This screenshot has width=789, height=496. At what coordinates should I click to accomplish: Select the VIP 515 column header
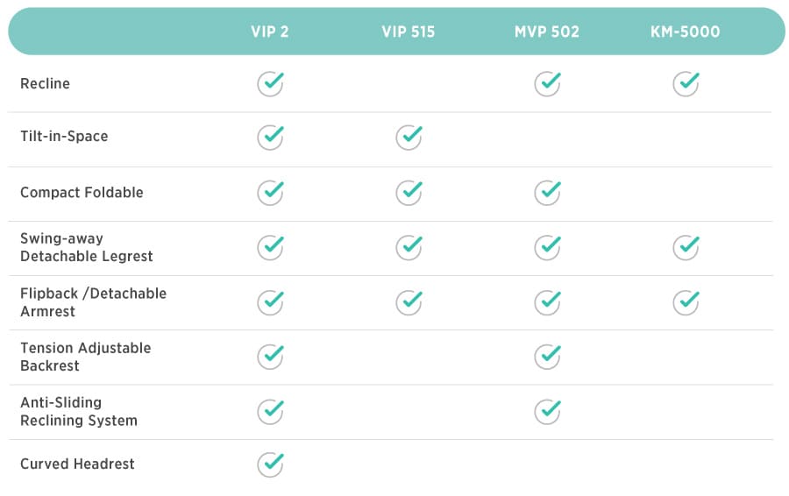(x=408, y=32)
